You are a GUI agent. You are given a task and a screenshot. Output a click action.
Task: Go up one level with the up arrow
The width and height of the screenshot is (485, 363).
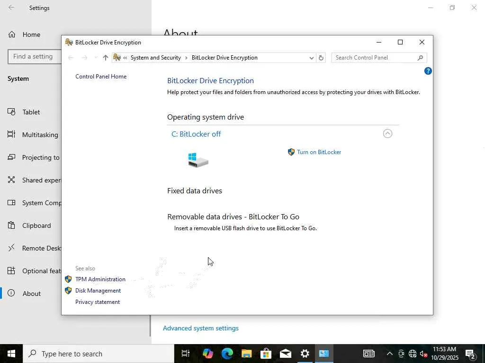point(106,58)
